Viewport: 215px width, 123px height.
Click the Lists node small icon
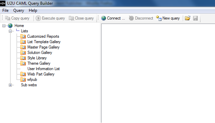tap(18, 30)
